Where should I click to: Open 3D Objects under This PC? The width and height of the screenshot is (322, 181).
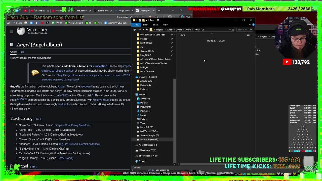coord(145,99)
